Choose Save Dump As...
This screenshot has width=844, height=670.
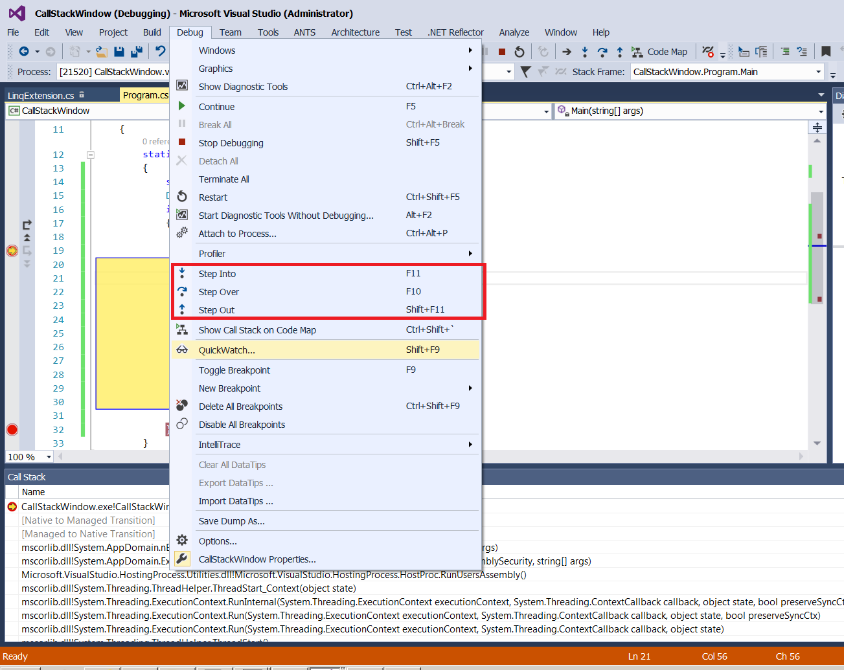[x=325, y=521]
